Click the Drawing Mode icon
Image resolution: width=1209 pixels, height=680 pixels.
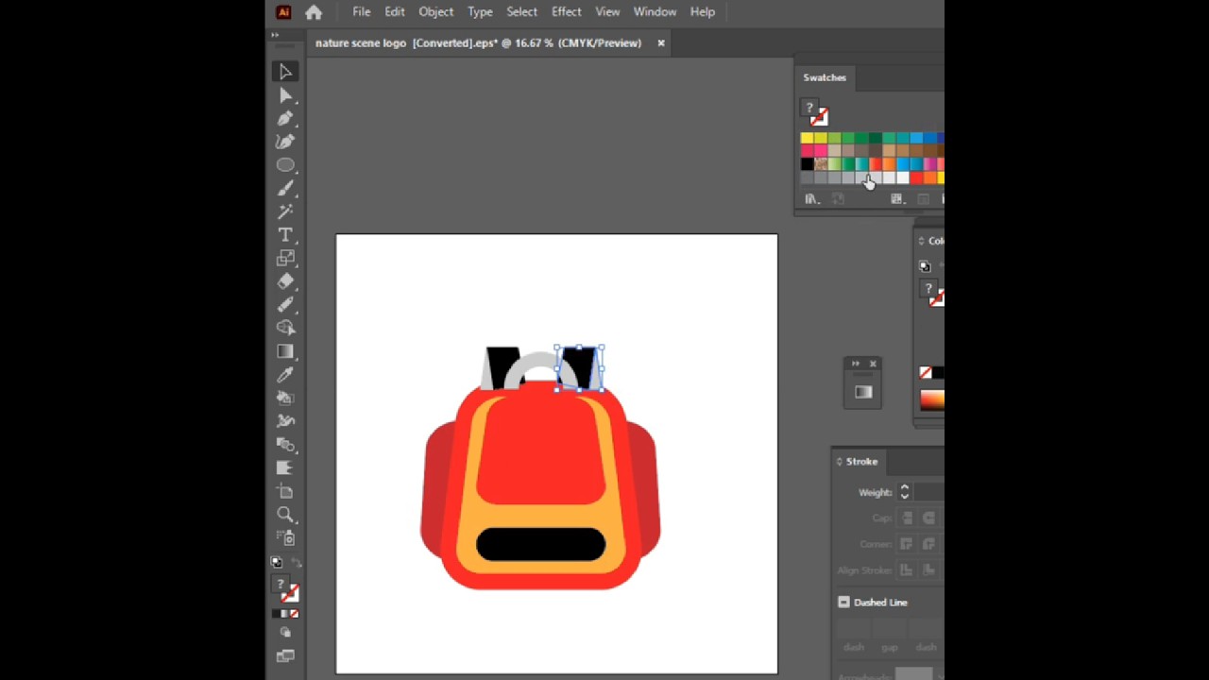tap(285, 634)
